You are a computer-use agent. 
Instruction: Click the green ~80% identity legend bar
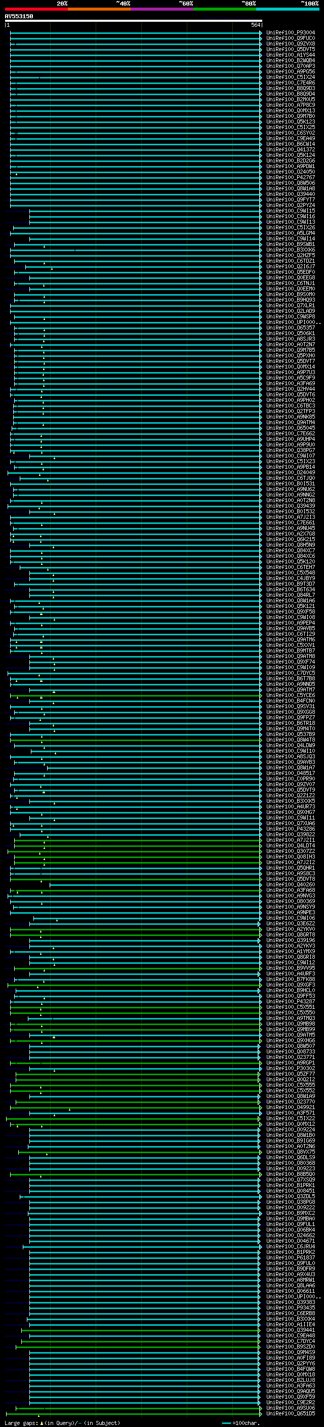click(225, 9)
